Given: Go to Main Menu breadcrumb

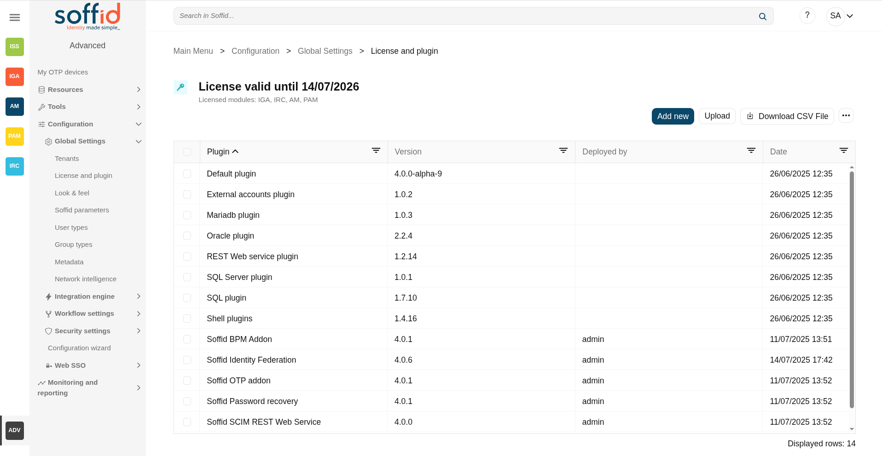Looking at the screenshot, I should point(193,51).
